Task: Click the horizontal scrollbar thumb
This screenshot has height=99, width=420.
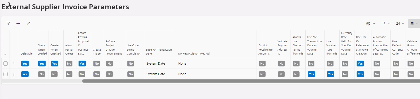Action: point(251,81)
